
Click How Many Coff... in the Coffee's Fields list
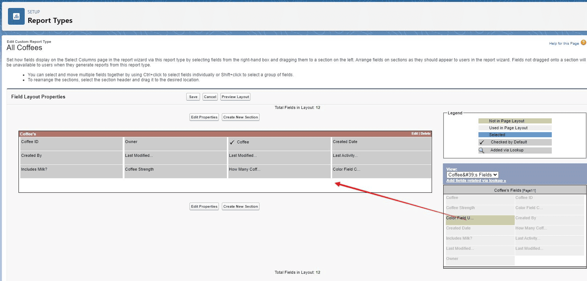549,230
